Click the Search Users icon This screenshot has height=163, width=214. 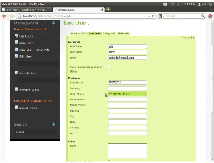click(16, 73)
